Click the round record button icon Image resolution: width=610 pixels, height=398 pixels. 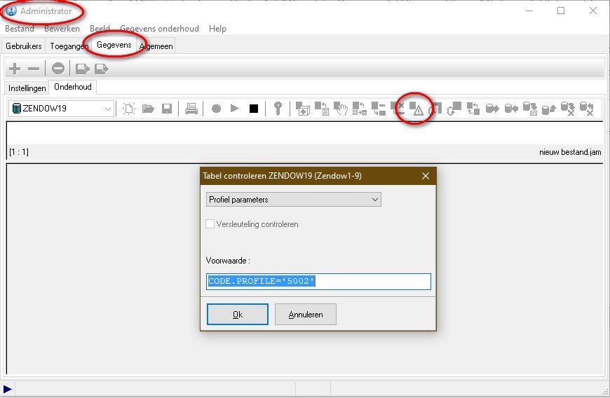(216, 109)
